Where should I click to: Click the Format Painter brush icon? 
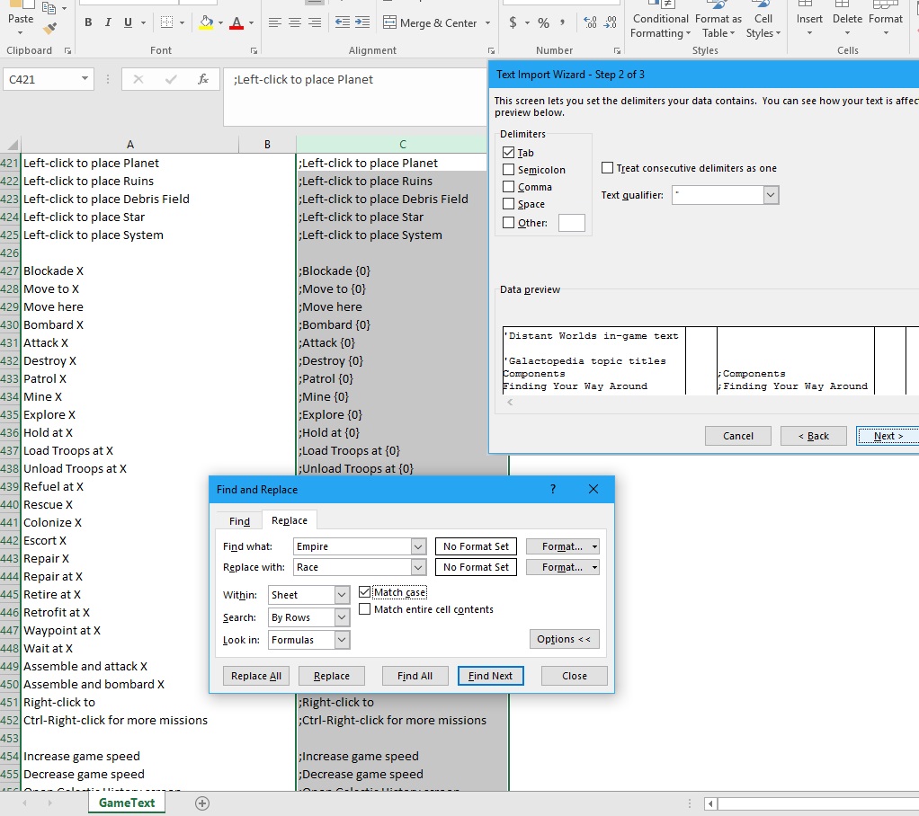(x=51, y=30)
